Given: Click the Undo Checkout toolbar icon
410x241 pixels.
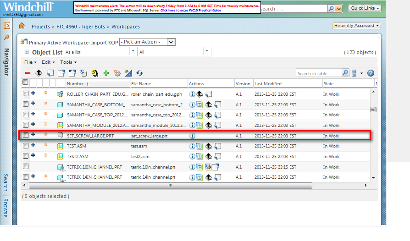Looking at the screenshot, I should [72, 73].
